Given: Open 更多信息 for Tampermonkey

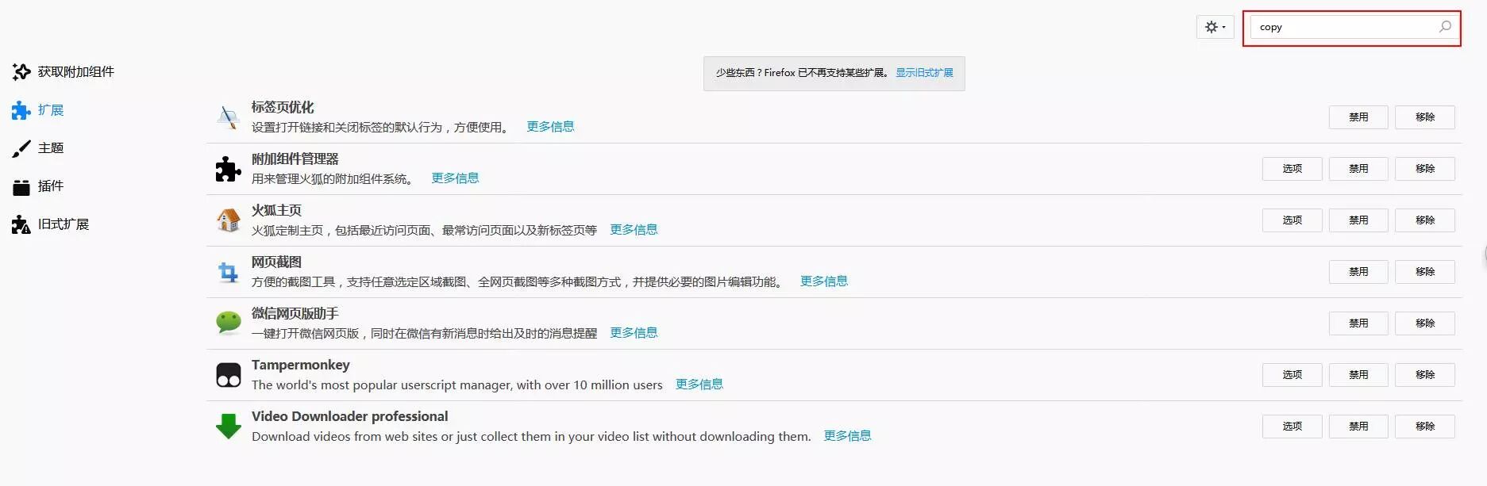Looking at the screenshot, I should coord(699,385).
